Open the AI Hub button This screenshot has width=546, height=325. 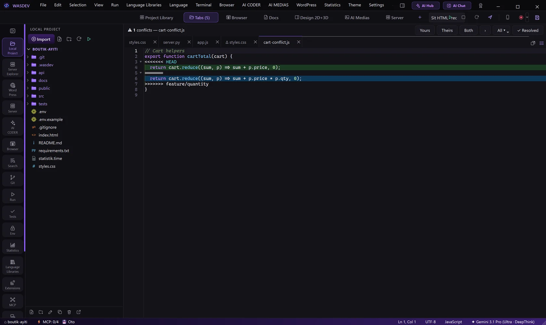425,6
